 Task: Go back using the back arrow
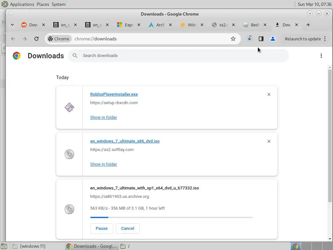point(13,39)
